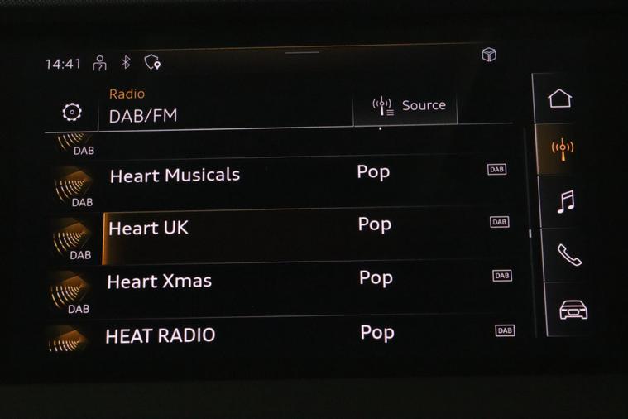Select the highlighted Heart UK station
The height and width of the screenshot is (419, 628).
click(280, 236)
